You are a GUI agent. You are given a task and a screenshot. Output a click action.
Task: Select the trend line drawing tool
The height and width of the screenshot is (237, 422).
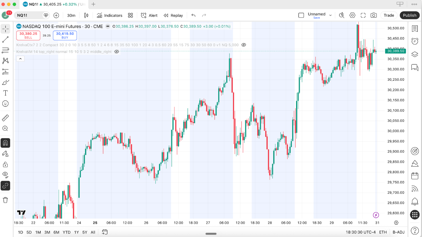[5, 39]
